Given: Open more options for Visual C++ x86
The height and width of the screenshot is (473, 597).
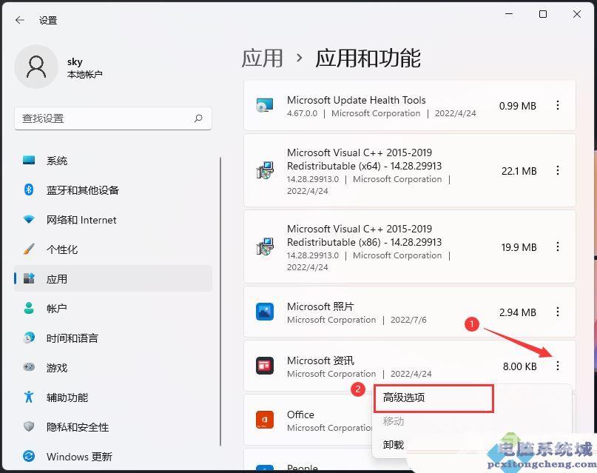Looking at the screenshot, I should [x=557, y=246].
